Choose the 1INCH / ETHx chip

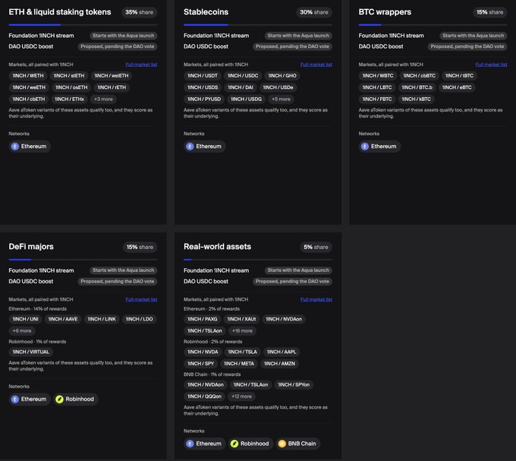[x=70, y=99]
